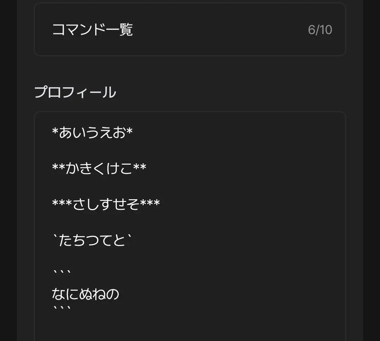Place cursor in the たちつてと text

tap(92, 240)
